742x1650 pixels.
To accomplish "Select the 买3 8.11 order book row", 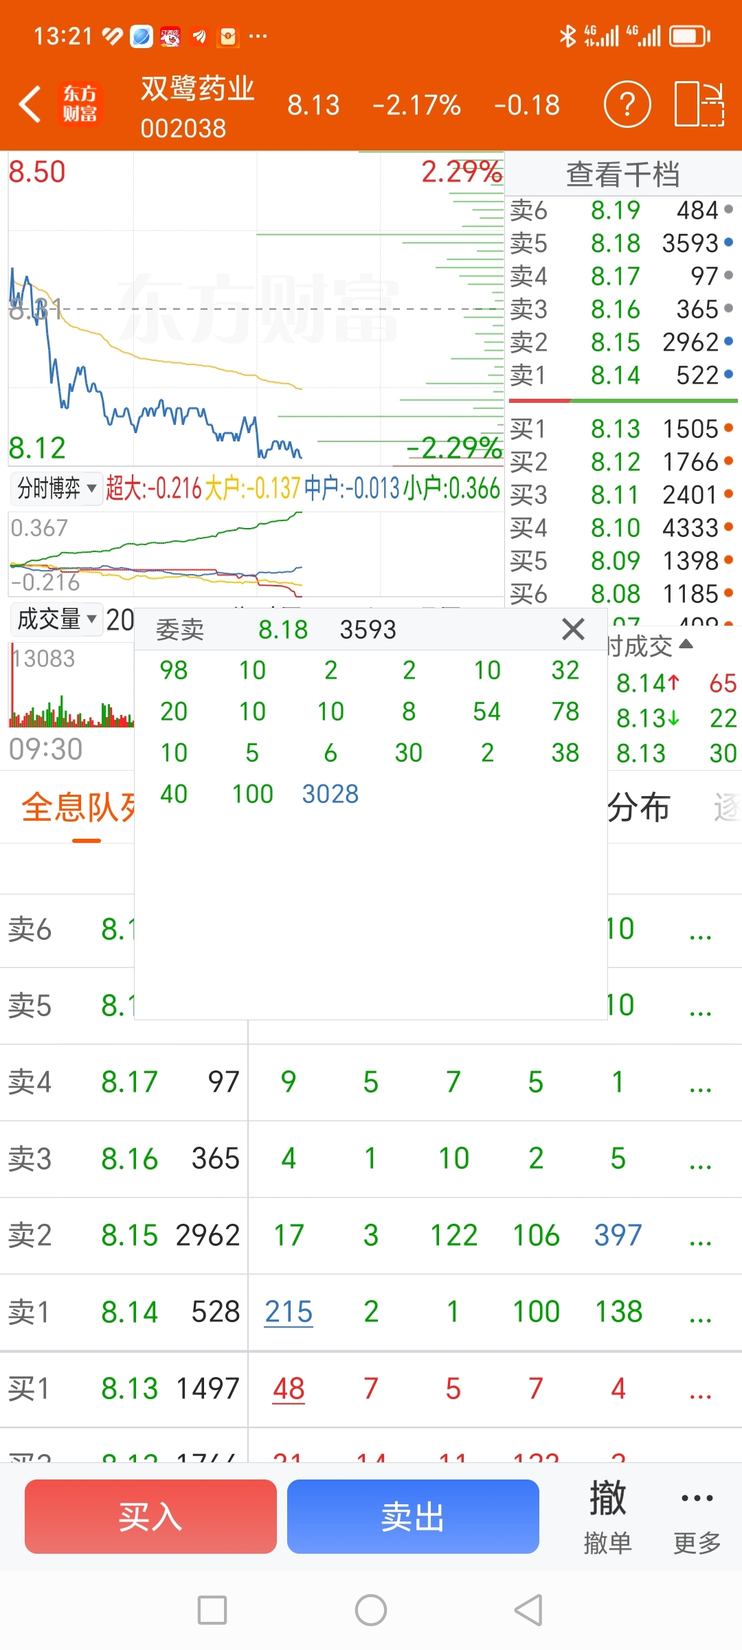I will pyautogui.click(x=622, y=495).
